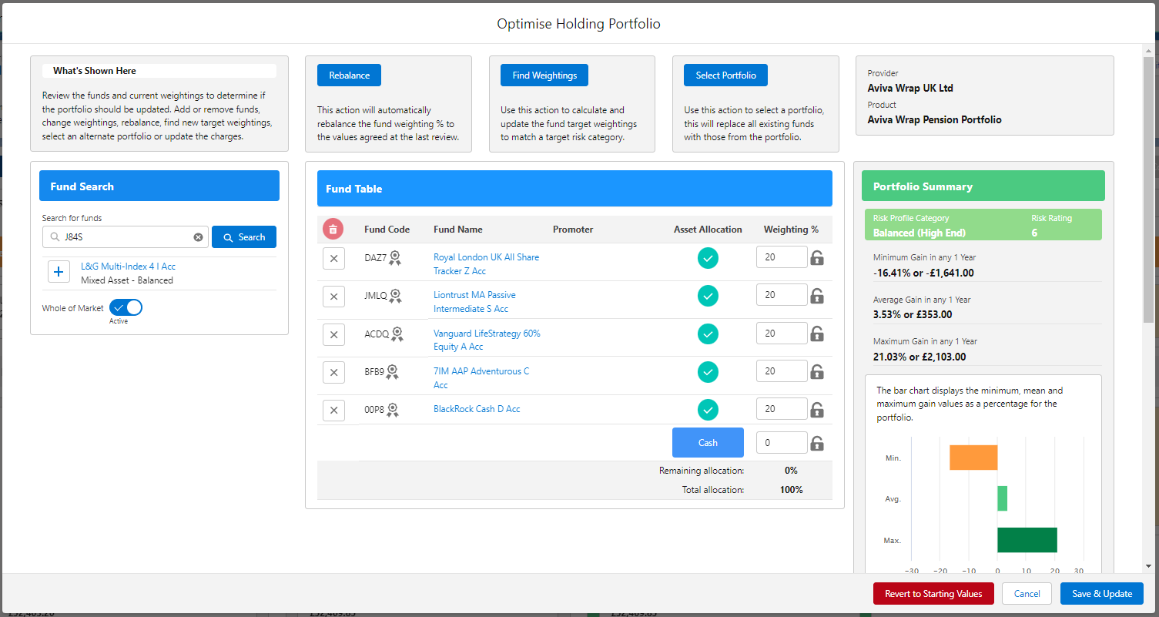1159x617 pixels.
Task: Click the Fund Name column header
Action: (458, 230)
